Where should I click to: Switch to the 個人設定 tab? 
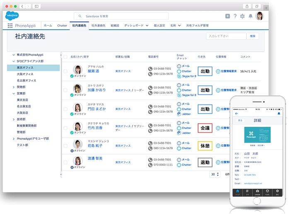point(159,26)
